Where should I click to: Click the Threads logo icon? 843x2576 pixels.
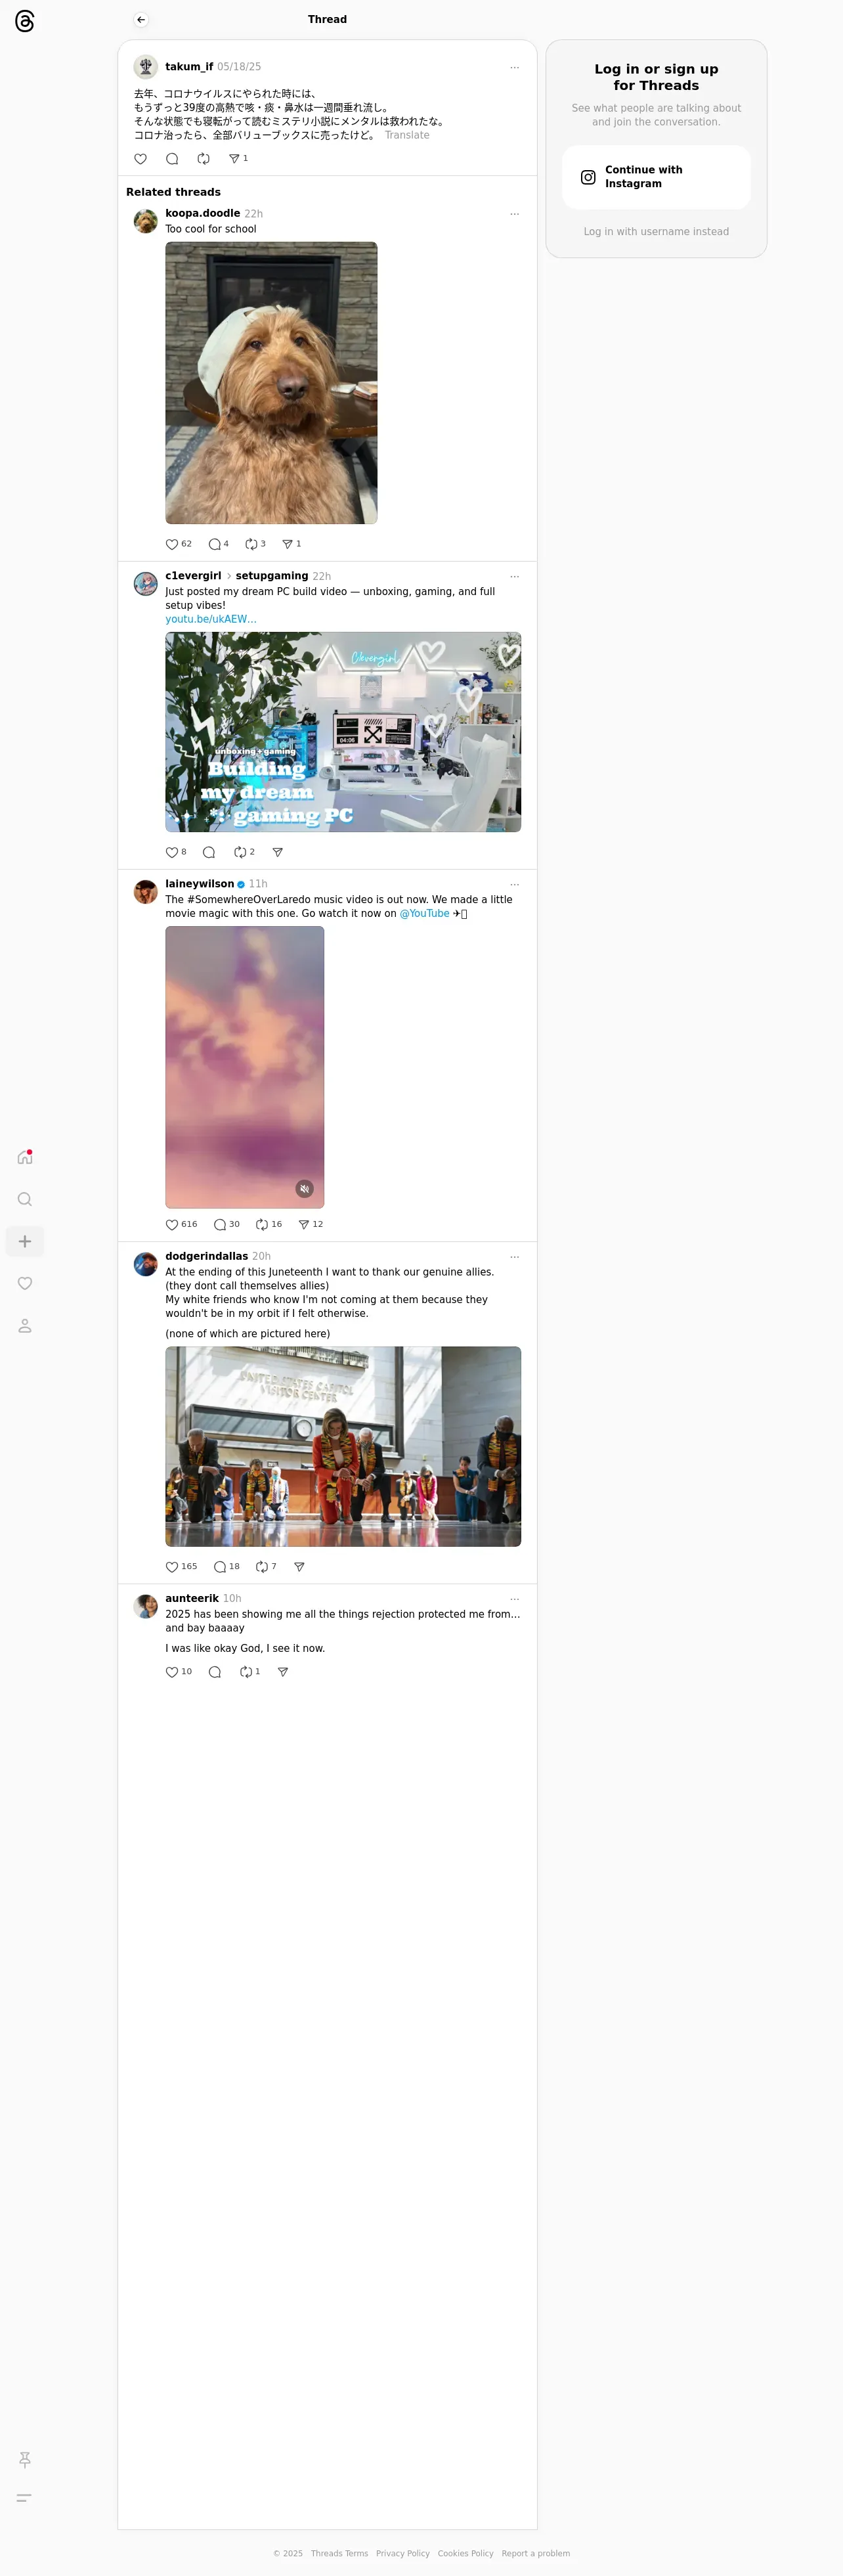25,21
